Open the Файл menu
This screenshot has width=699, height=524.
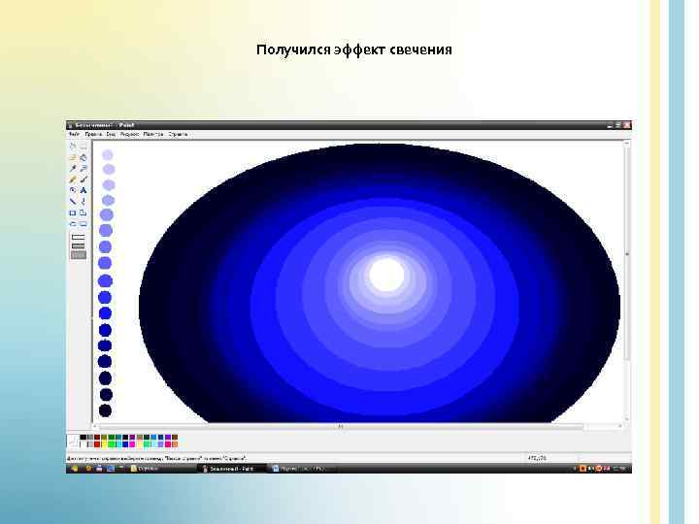coord(74,134)
